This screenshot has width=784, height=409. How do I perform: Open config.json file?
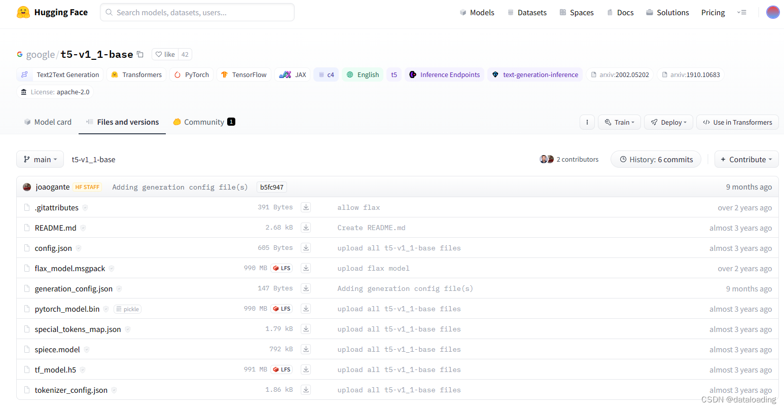pos(53,248)
